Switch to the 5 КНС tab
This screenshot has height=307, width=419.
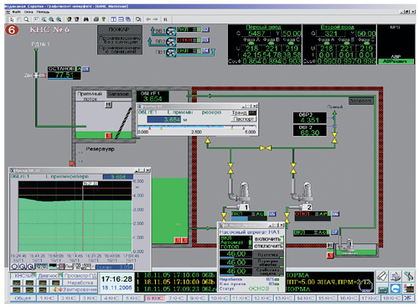133,299
